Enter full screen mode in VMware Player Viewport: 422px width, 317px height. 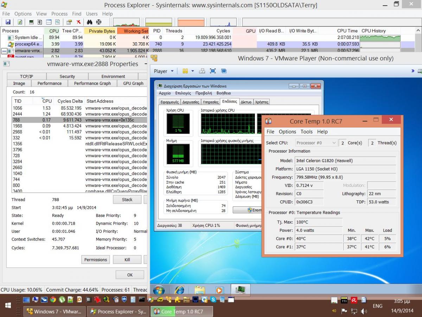pos(213,71)
